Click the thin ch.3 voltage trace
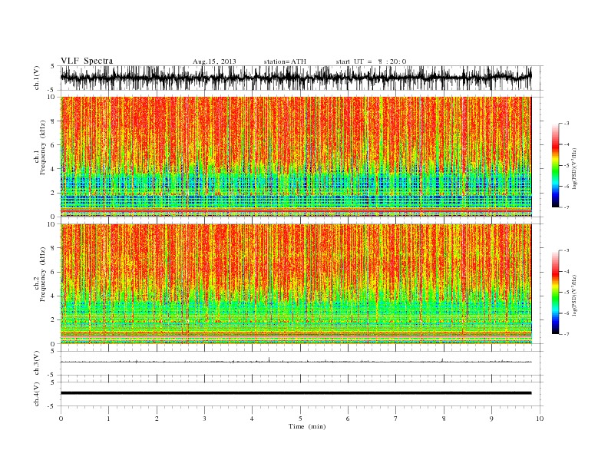Image resolution: width=608 pixels, height=470 pixels. 296,362
